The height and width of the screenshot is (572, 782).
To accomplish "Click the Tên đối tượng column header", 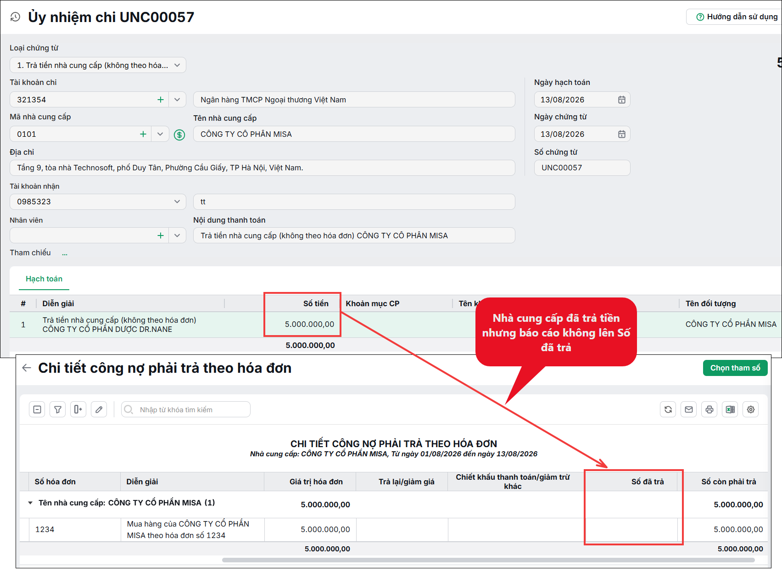I will pyautogui.click(x=710, y=303).
